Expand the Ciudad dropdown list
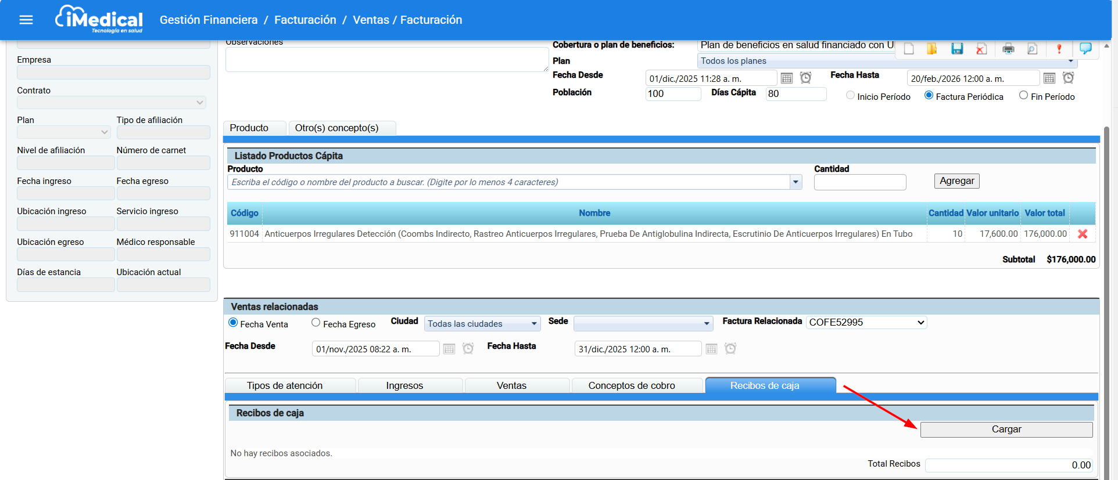This screenshot has width=1118, height=480. (533, 324)
